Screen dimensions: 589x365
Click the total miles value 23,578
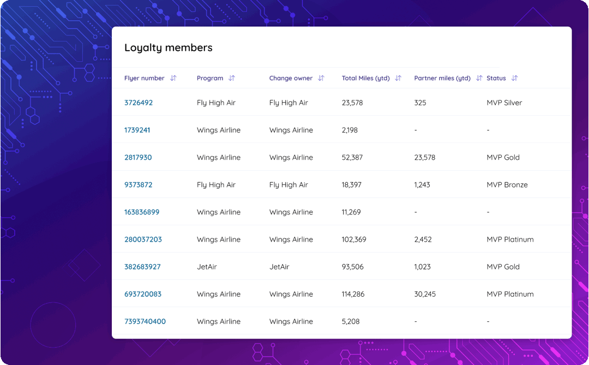click(352, 103)
